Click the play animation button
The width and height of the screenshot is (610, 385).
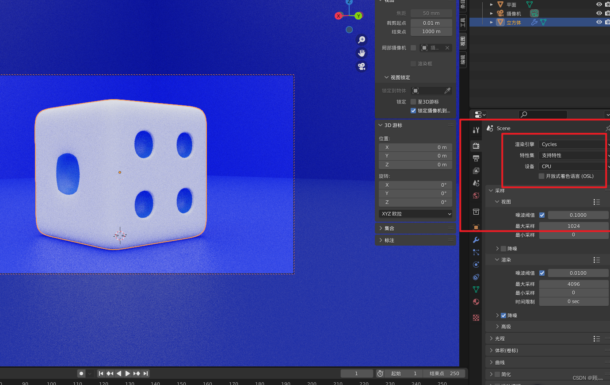pyautogui.click(x=128, y=373)
